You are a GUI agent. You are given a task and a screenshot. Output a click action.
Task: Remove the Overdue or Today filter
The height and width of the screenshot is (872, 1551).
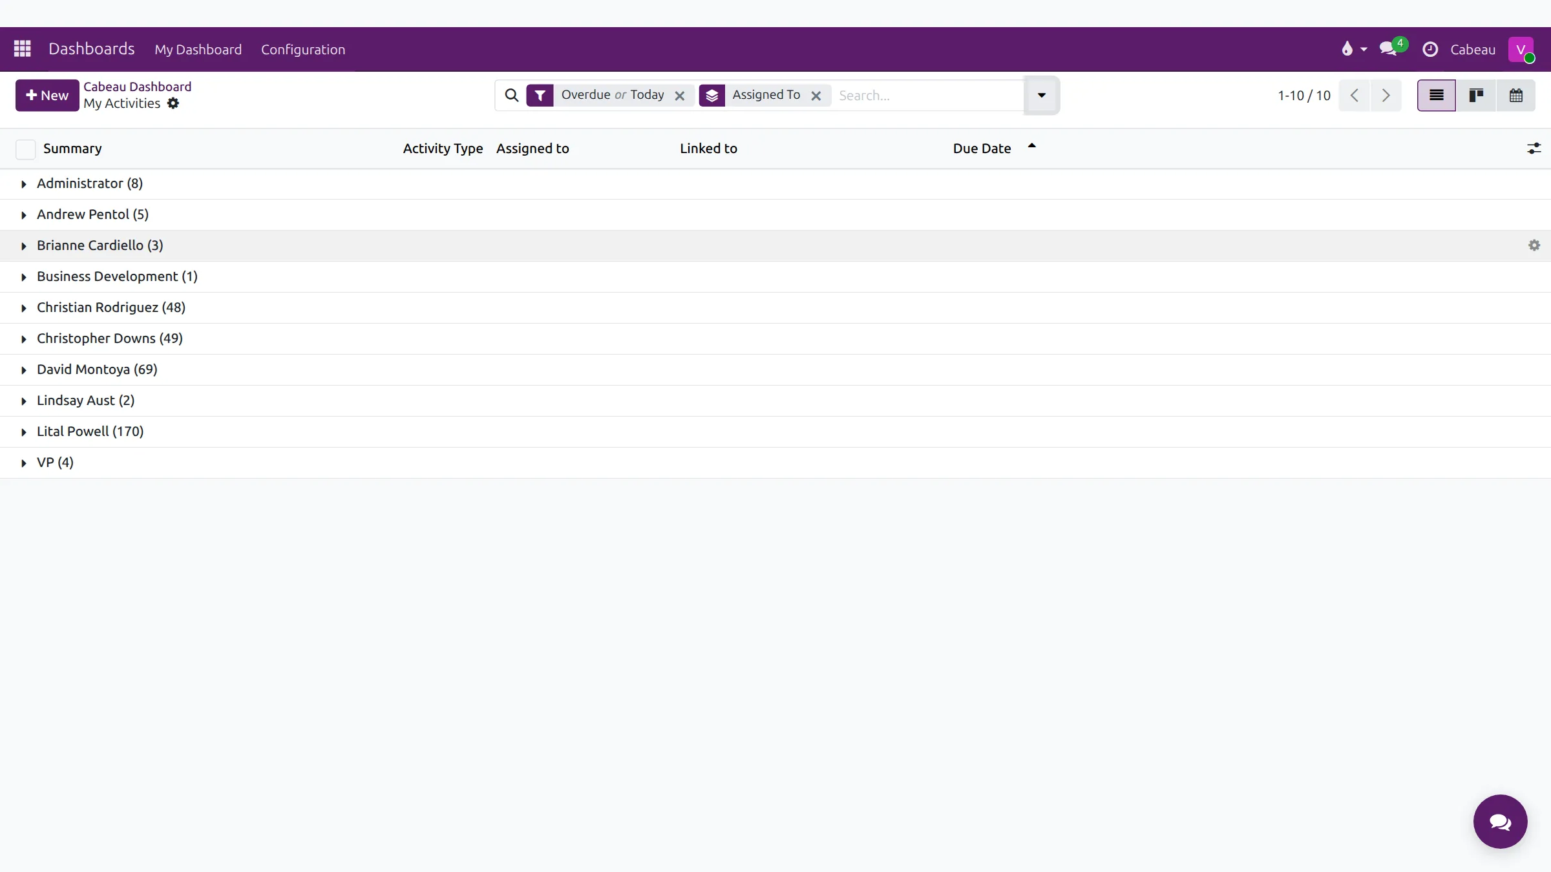tap(680, 96)
